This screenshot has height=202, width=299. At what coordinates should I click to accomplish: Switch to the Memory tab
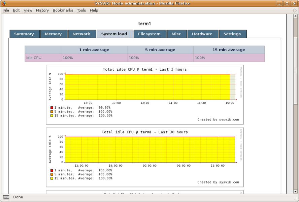click(54, 34)
